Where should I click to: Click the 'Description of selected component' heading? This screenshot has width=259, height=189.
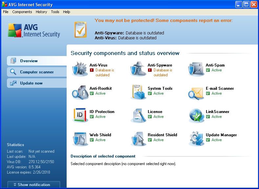click(x=103, y=156)
